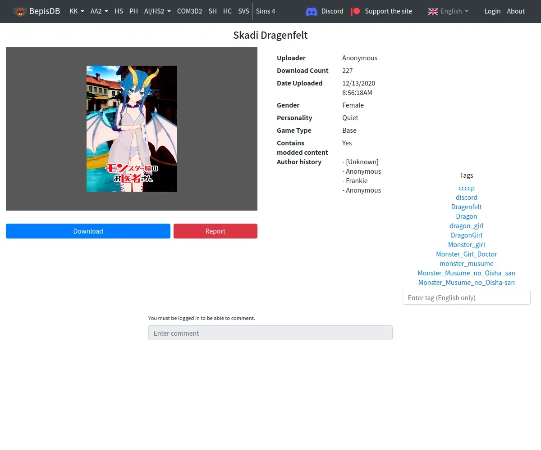Click the Uploader label
The height and width of the screenshot is (450, 541).
291,58
